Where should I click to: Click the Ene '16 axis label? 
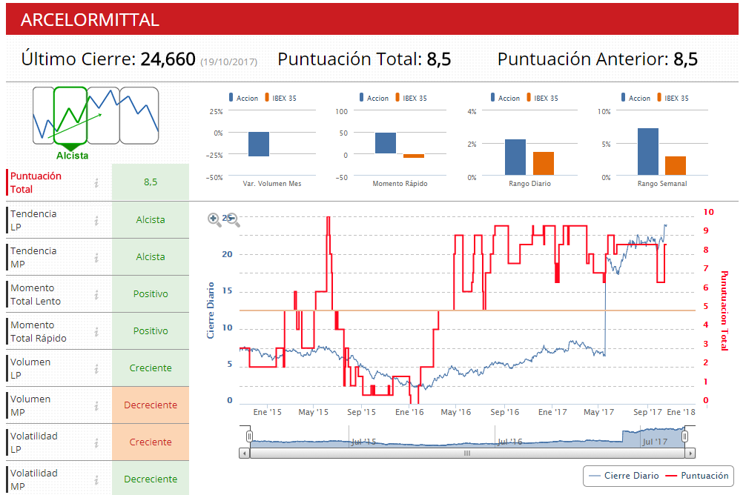tap(409, 412)
